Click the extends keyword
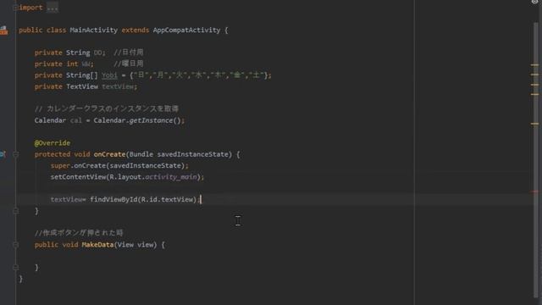This screenshot has width=542, height=305. click(135, 30)
